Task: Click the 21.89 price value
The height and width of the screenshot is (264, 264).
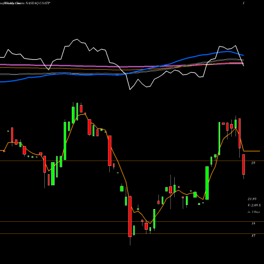Action: tap(252, 199)
